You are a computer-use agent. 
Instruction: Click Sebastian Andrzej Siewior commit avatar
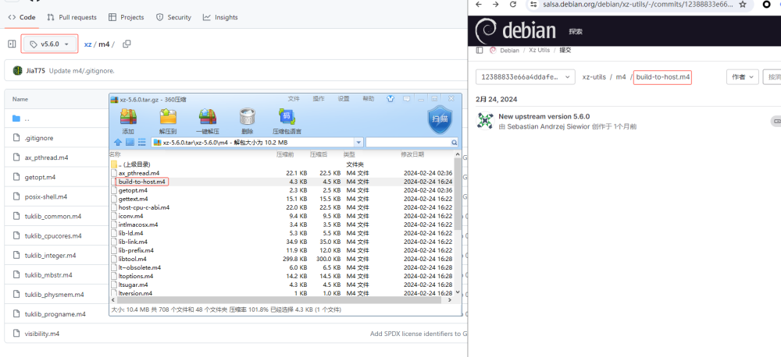tap(485, 121)
